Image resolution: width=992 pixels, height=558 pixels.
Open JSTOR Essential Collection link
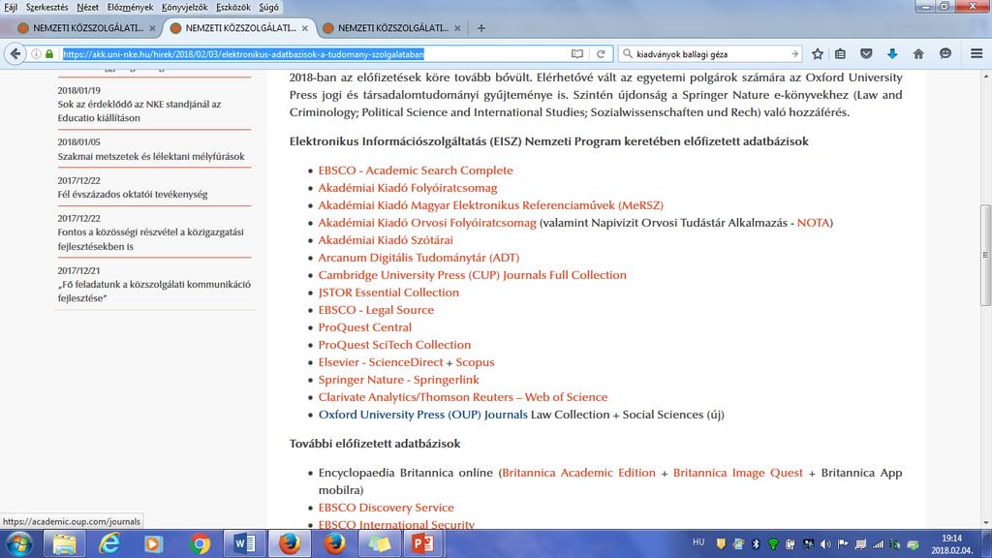point(388,293)
